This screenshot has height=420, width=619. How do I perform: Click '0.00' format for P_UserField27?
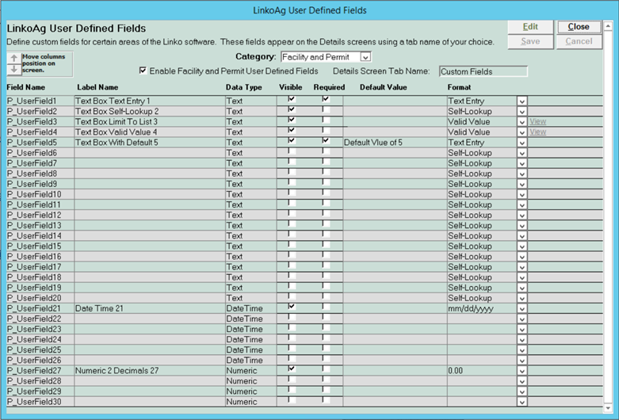(x=455, y=371)
